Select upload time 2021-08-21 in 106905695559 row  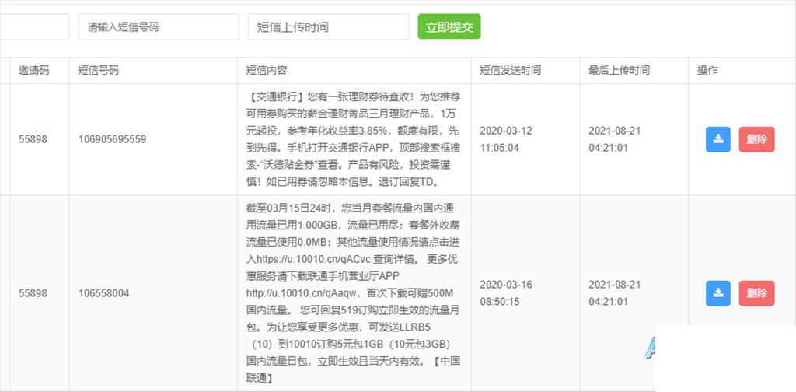pos(615,140)
